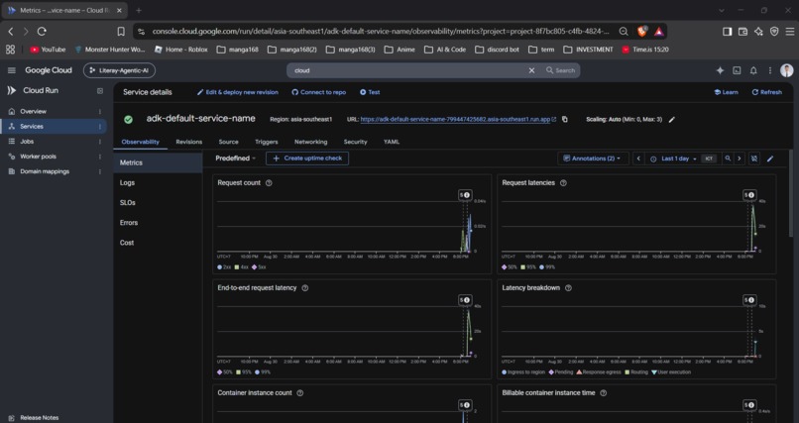The width and height of the screenshot is (799, 423).
Task: Open the Predefined dashboard dropdown
Action: coord(235,159)
